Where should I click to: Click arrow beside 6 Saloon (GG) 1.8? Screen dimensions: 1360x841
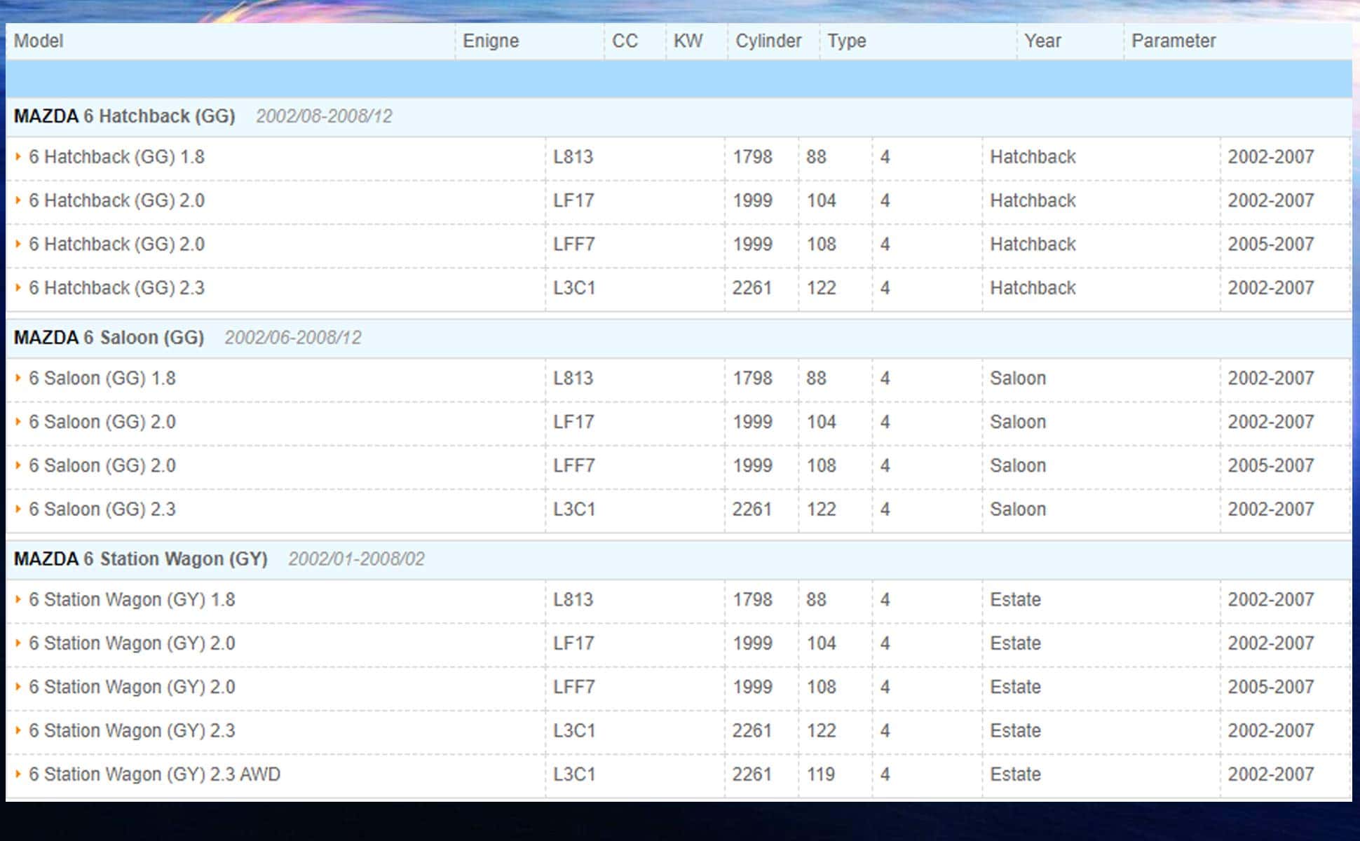pyautogui.click(x=18, y=378)
